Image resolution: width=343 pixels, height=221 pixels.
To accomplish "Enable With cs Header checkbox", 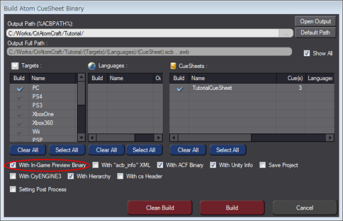I will pos(120,176).
